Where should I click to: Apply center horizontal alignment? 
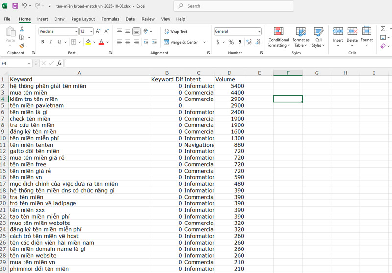(128, 42)
